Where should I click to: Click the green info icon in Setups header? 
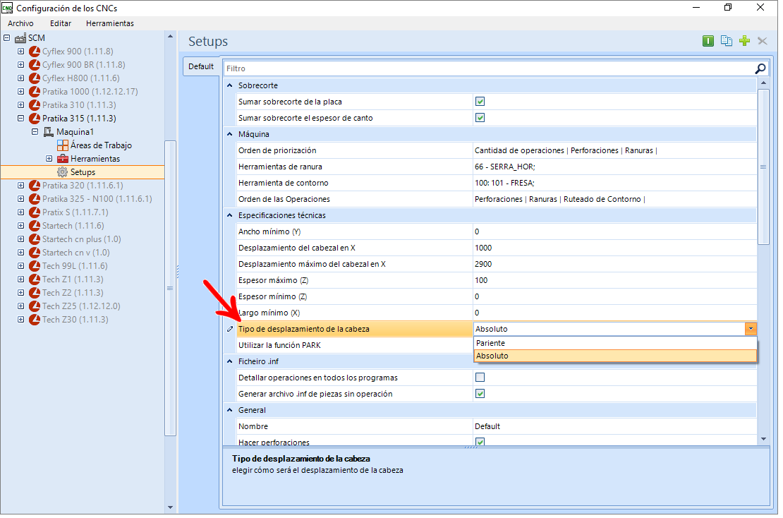708,41
